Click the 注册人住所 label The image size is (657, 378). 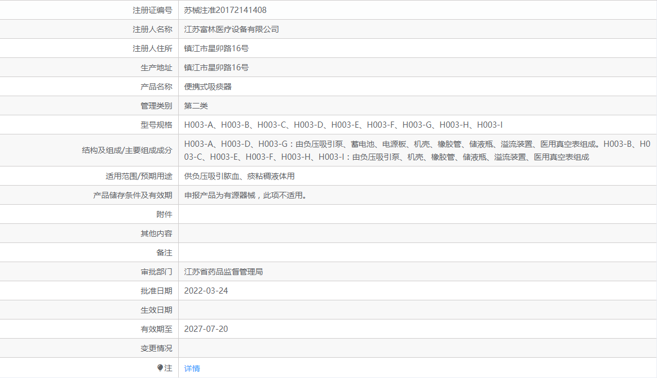click(x=152, y=48)
